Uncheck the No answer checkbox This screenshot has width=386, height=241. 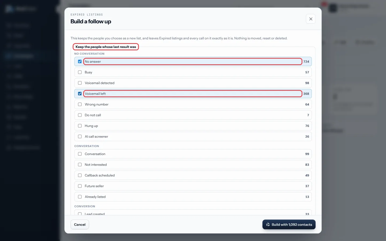(80, 62)
